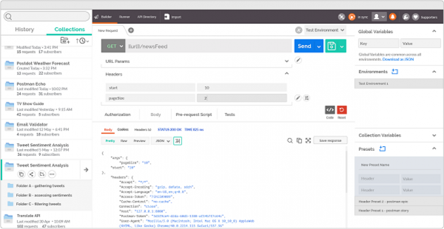Open the API Directory menu item
Viewport: 444px width, 229px height.
click(146, 17)
